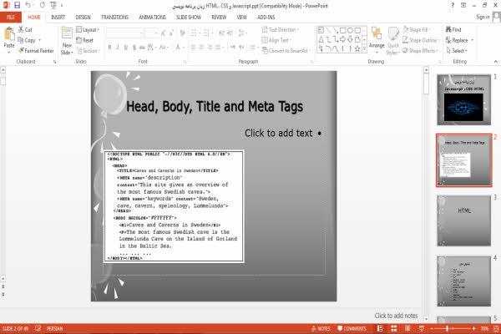Click the Sign in link
The height and width of the screenshot is (334, 501).
pos(483,17)
